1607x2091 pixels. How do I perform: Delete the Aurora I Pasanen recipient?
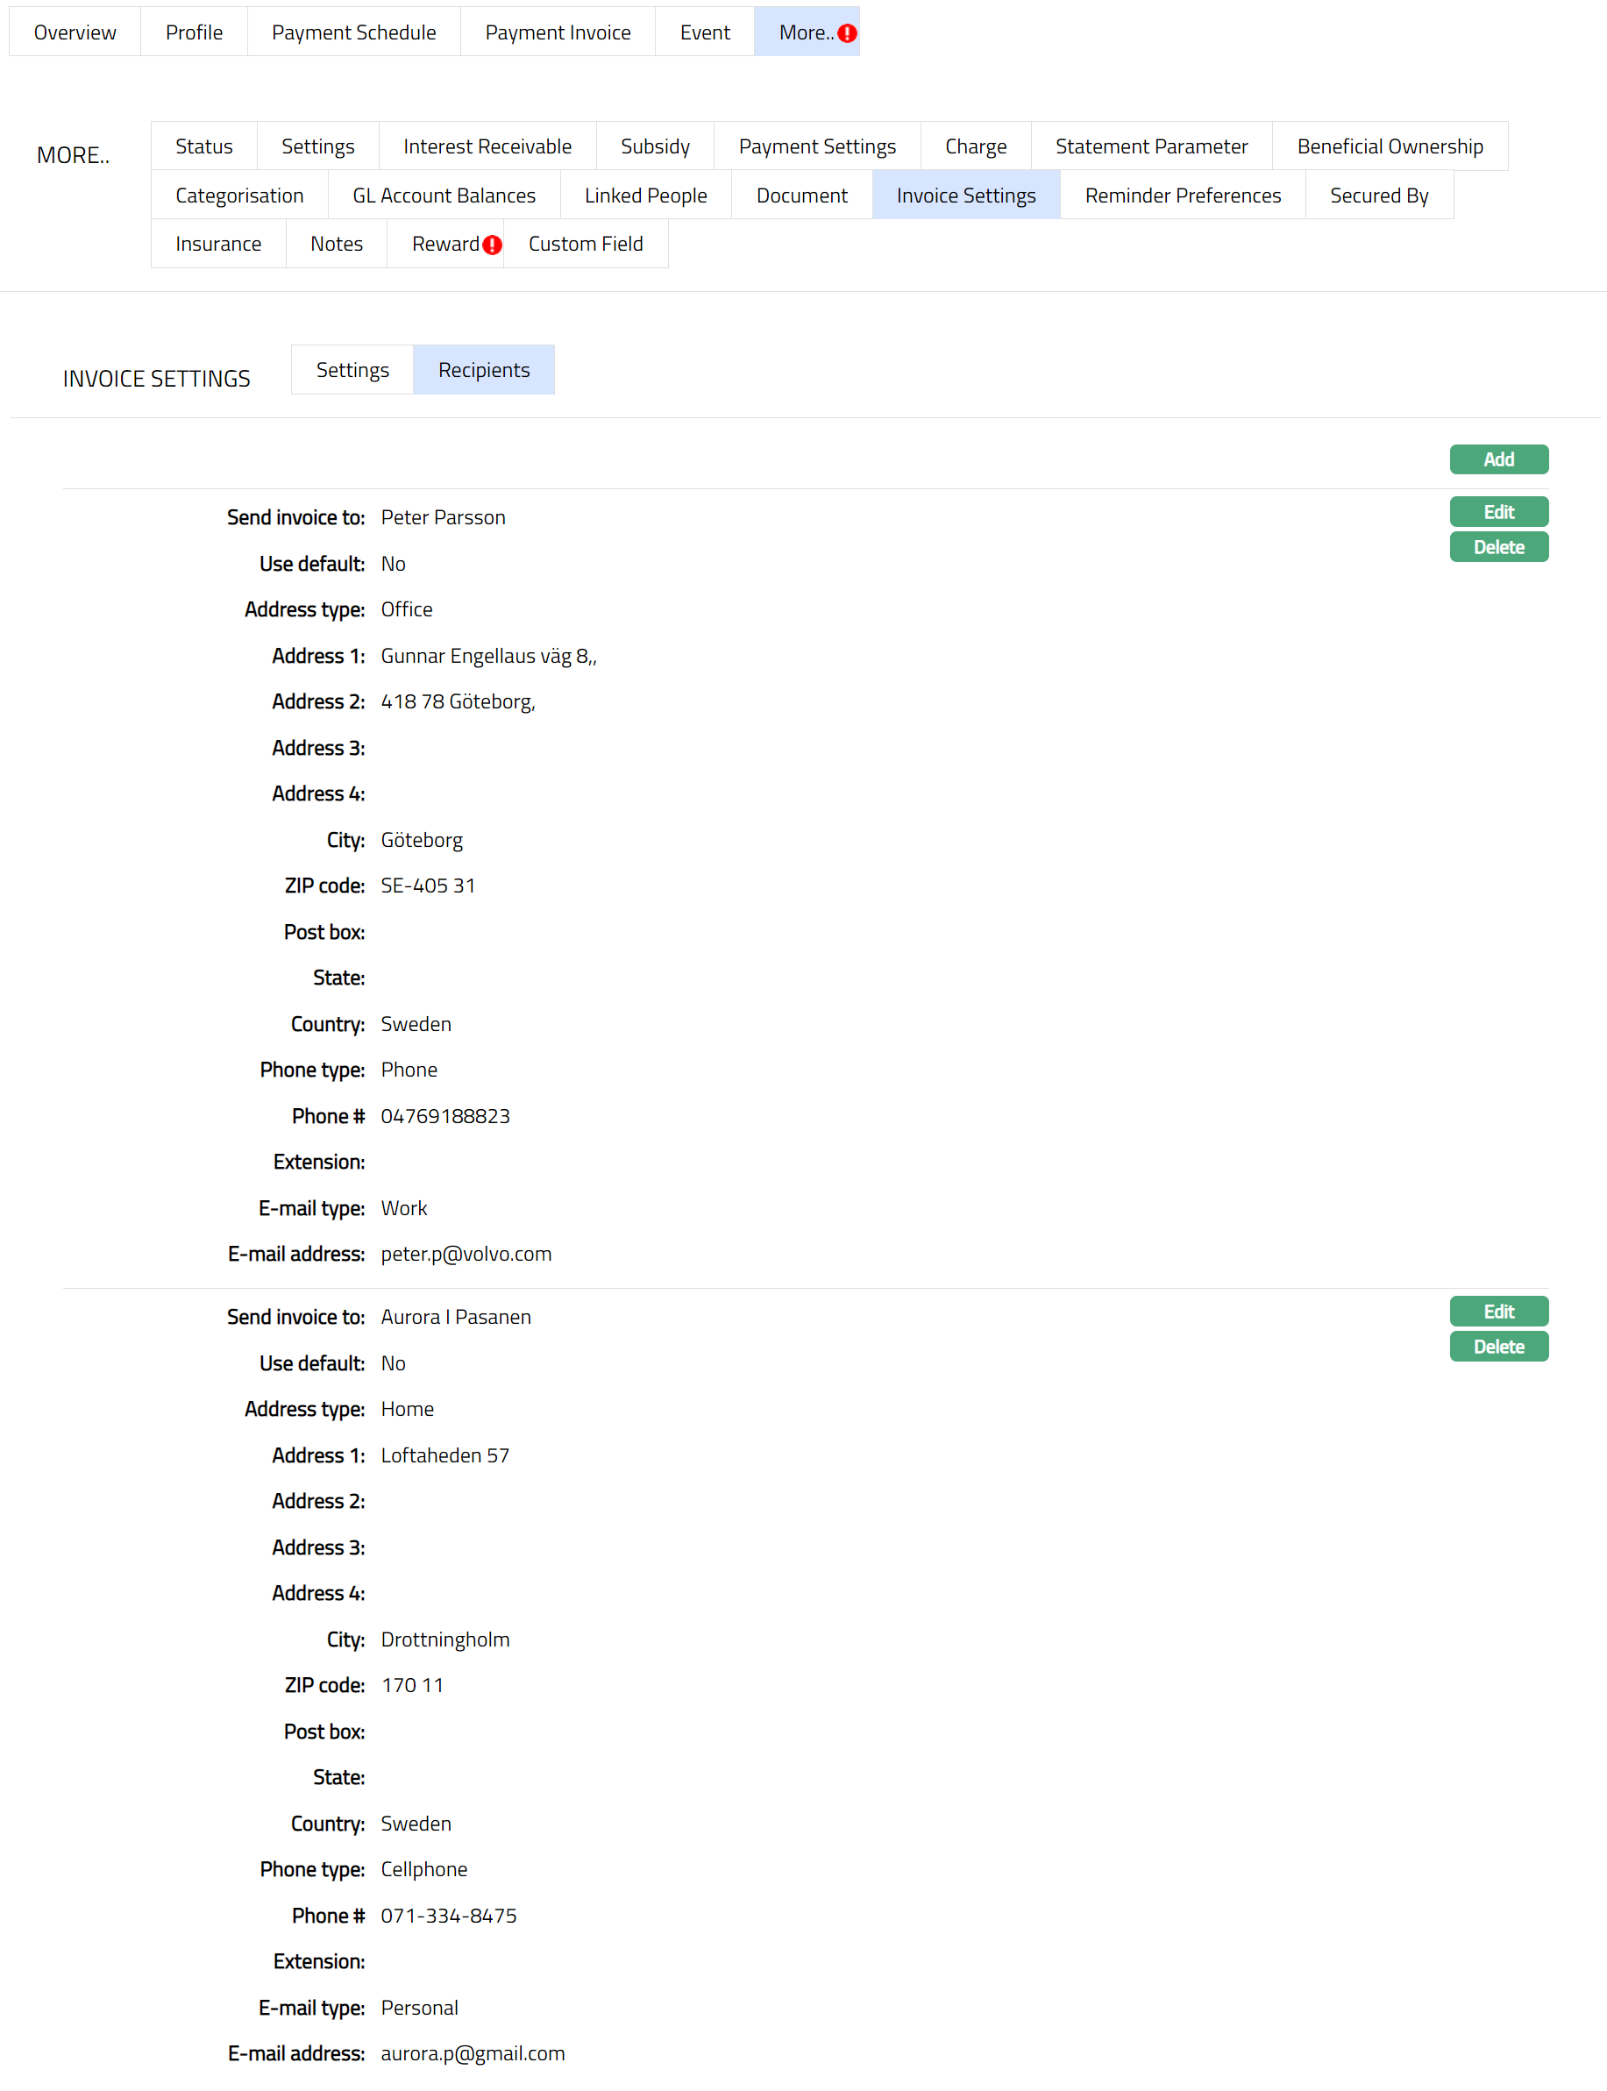(x=1498, y=1347)
